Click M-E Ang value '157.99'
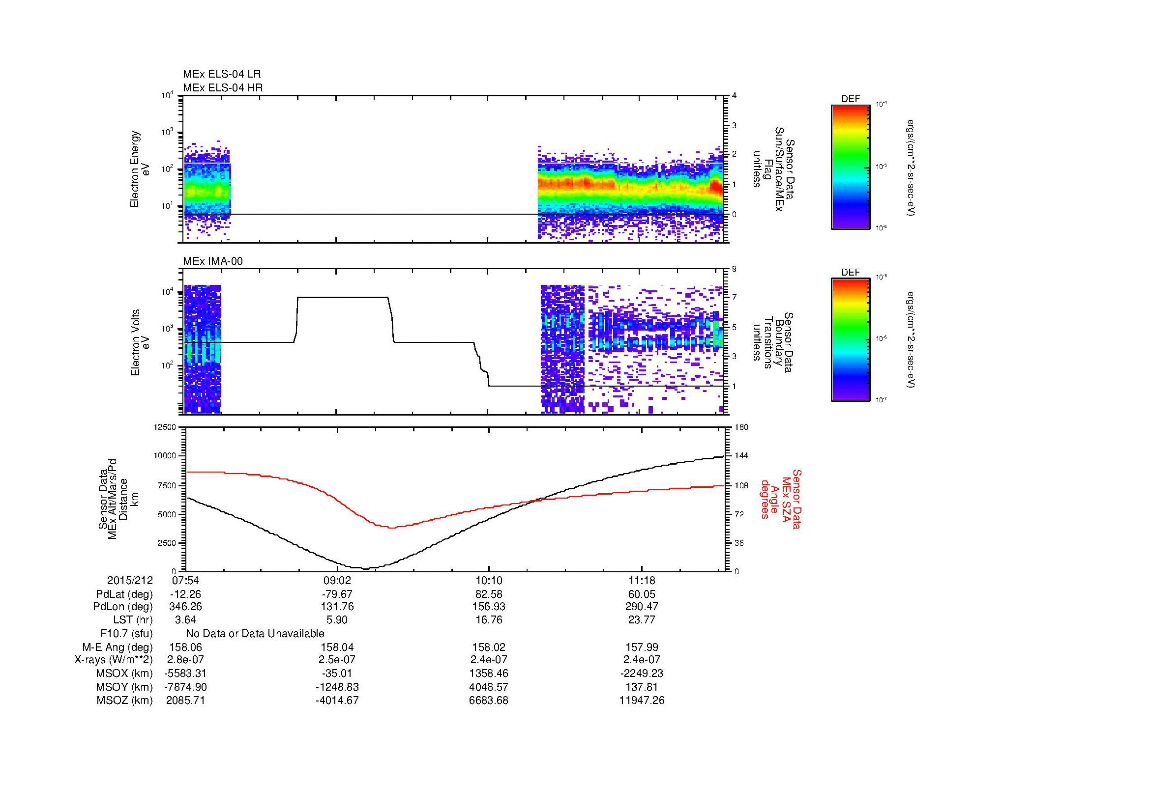The image size is (1150, 812). [642, 647]
